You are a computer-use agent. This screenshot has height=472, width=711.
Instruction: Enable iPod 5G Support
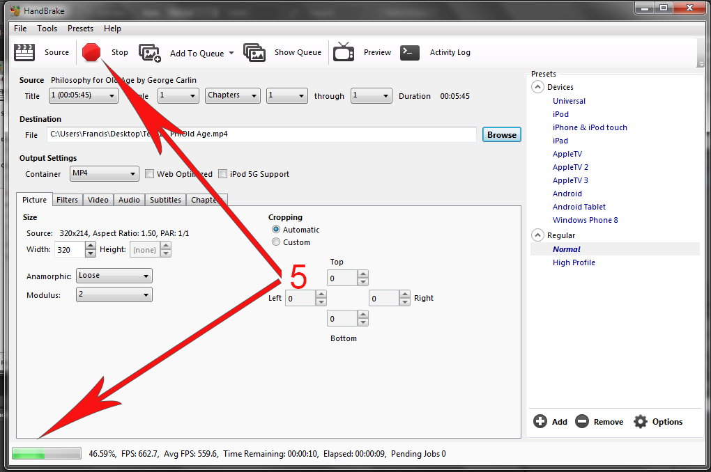point(222,173)
